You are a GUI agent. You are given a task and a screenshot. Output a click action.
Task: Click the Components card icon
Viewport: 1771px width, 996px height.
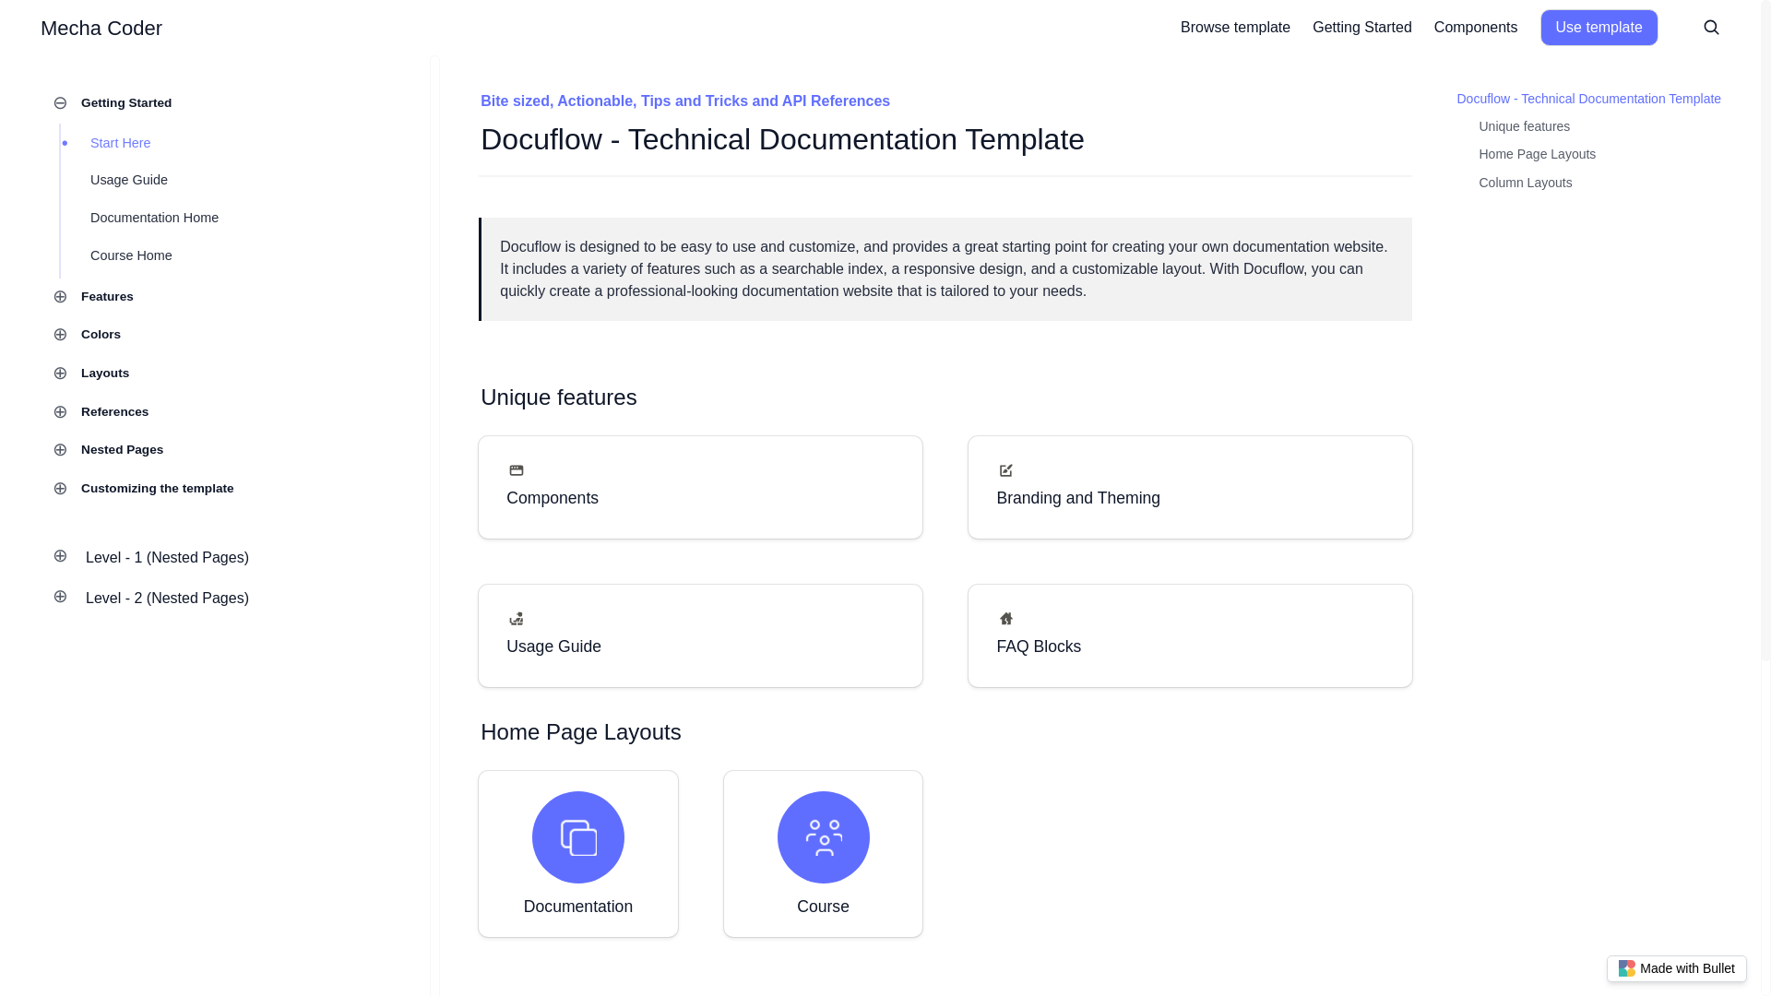click(517, 470)
